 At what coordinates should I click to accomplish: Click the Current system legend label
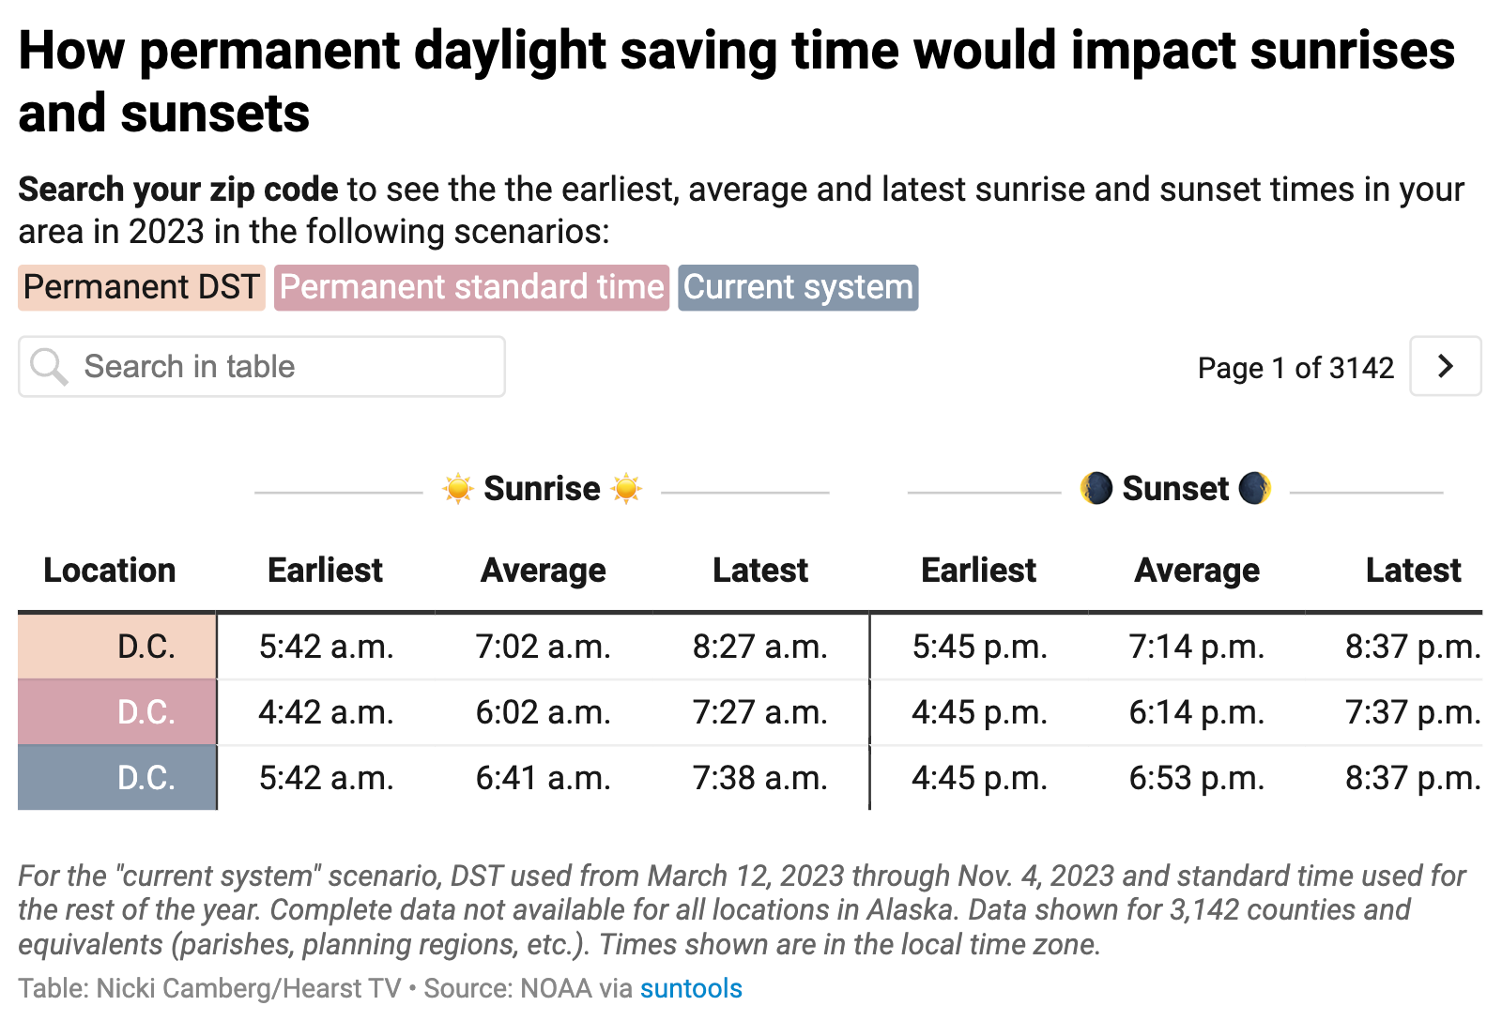pyautogui.click(x=798, y=287)
